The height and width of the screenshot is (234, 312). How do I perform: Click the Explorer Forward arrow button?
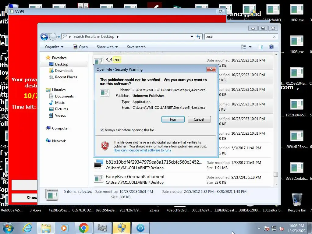53,37
